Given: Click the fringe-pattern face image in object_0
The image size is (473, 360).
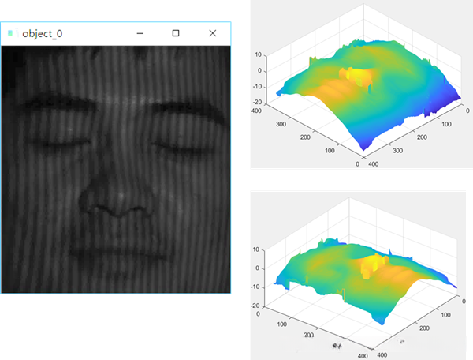Looking at the screenshot, I should pyautogui.click(x=116, y=170).
